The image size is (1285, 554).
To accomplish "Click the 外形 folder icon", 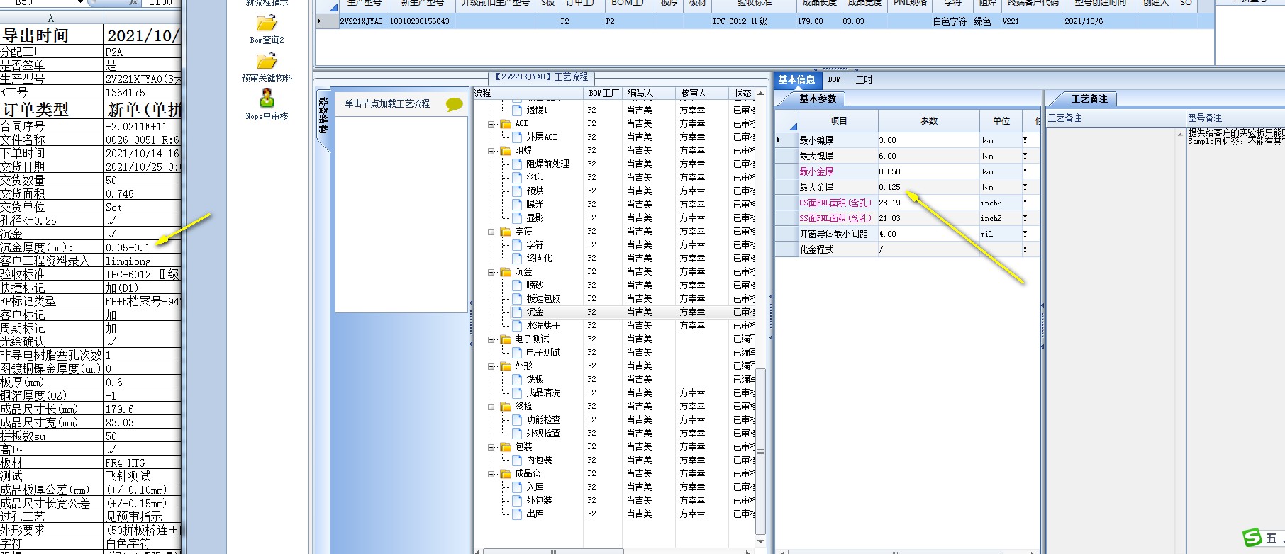I will coord(506,366).
